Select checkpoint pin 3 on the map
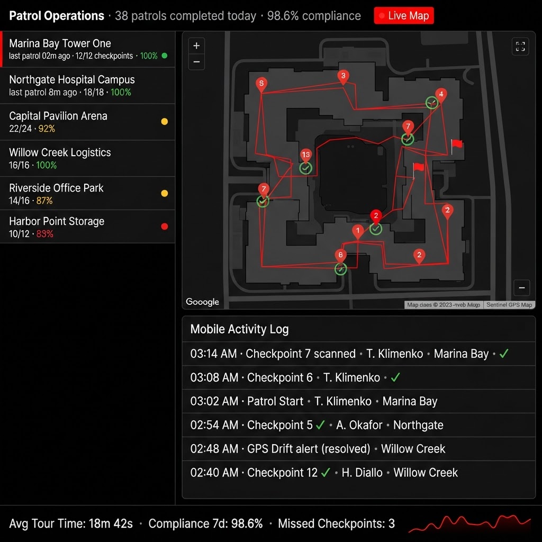The image size is (542, 542). [x=343, y=77]
